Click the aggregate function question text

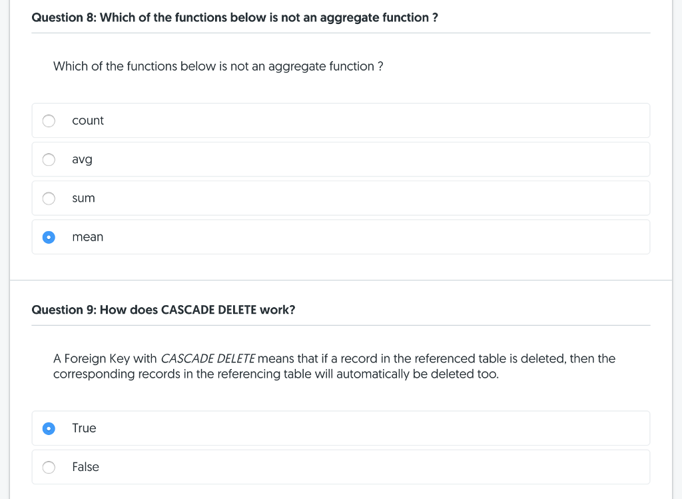pyautogui.click(x=218, y=66)
